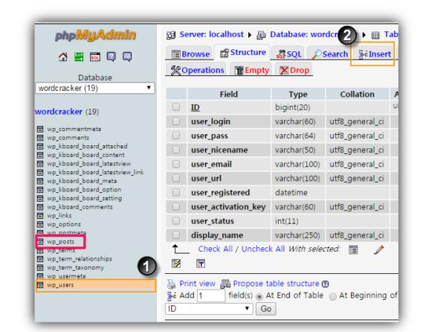Image resolution: width=446 pixels, height=332 pixels.
Task: Check the ID field checkbox
Action: [176, 107]
